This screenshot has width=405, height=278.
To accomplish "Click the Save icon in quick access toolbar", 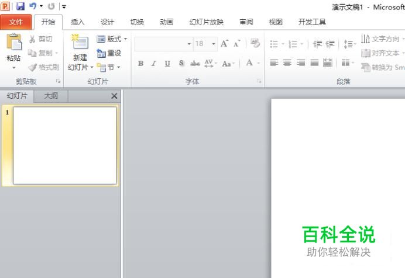I will pyautogui.click(x=20, y=6).
